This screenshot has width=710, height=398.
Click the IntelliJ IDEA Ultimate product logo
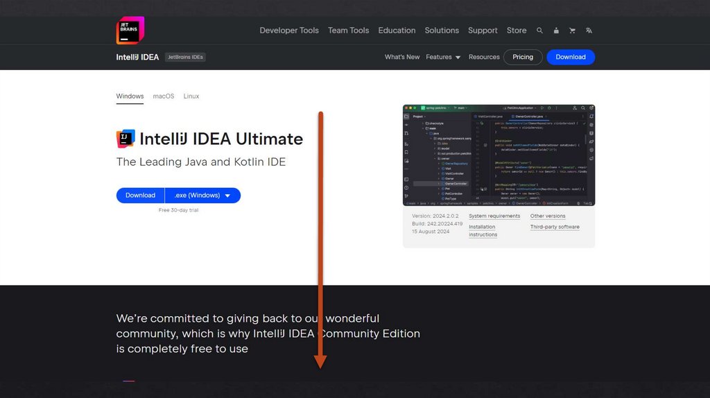point(125,139)
